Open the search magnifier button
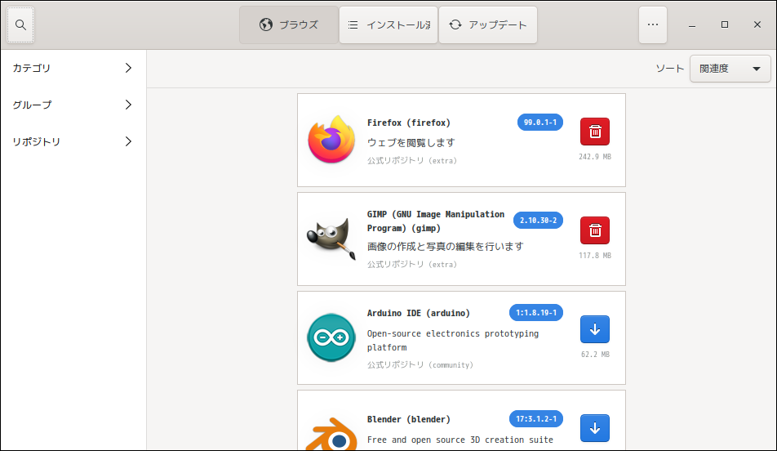This screenshot has height=451, width=777. (x=20, y=25)
